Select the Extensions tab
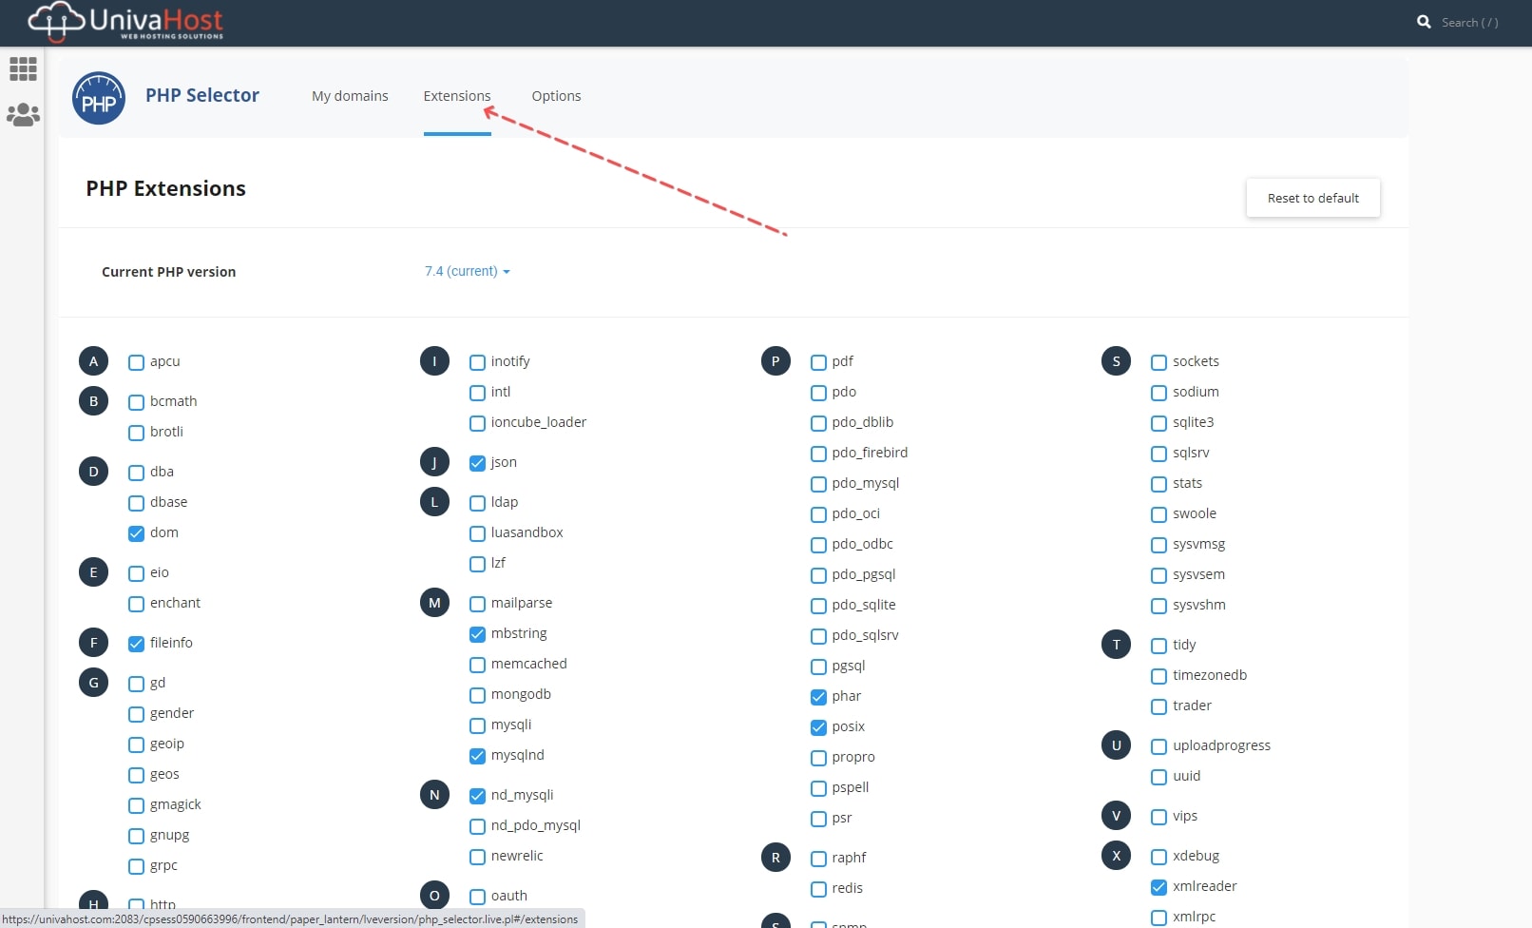This screenshot has width=1532, height=928. pyautogui.click(x=457, y=96)
